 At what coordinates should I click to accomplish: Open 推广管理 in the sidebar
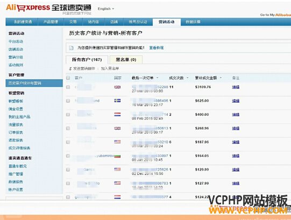(x=16, y=174)
